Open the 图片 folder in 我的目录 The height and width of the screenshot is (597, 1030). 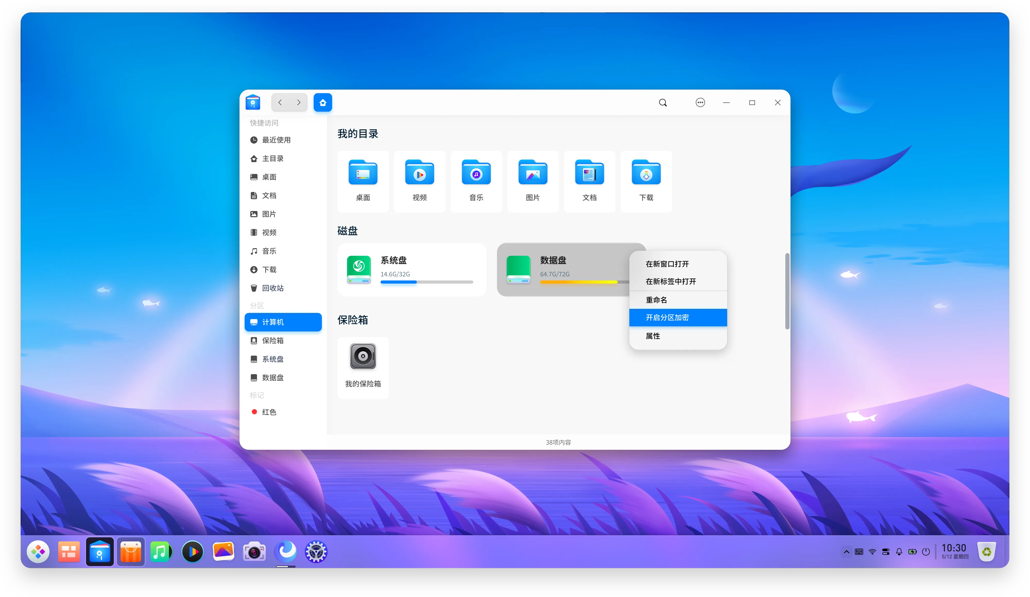pyautogui.click(x=533, y=181)
